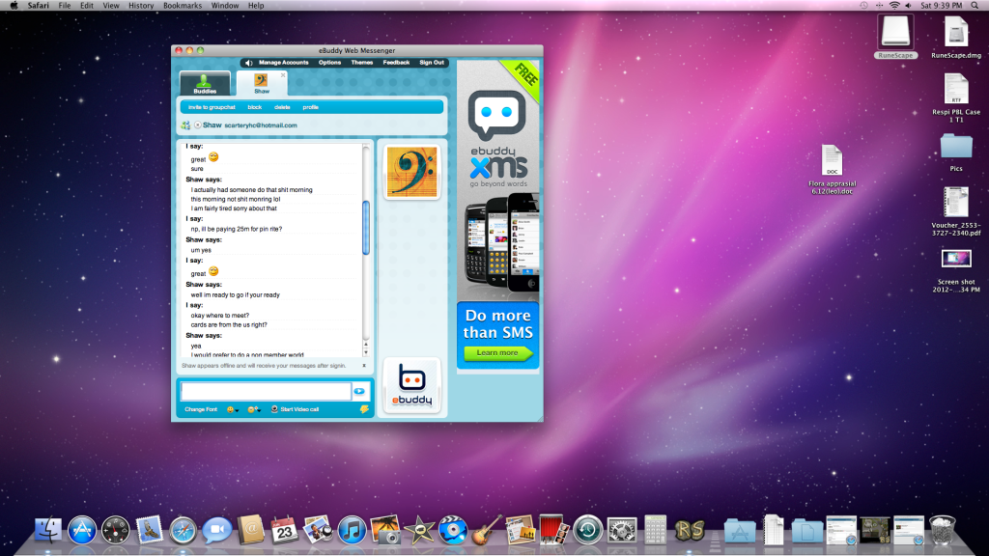Open the Safari Bookmarks menu

(183, 6)
